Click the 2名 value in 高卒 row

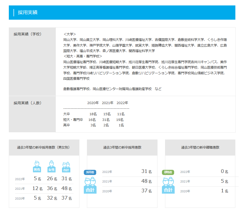(106, 125)
